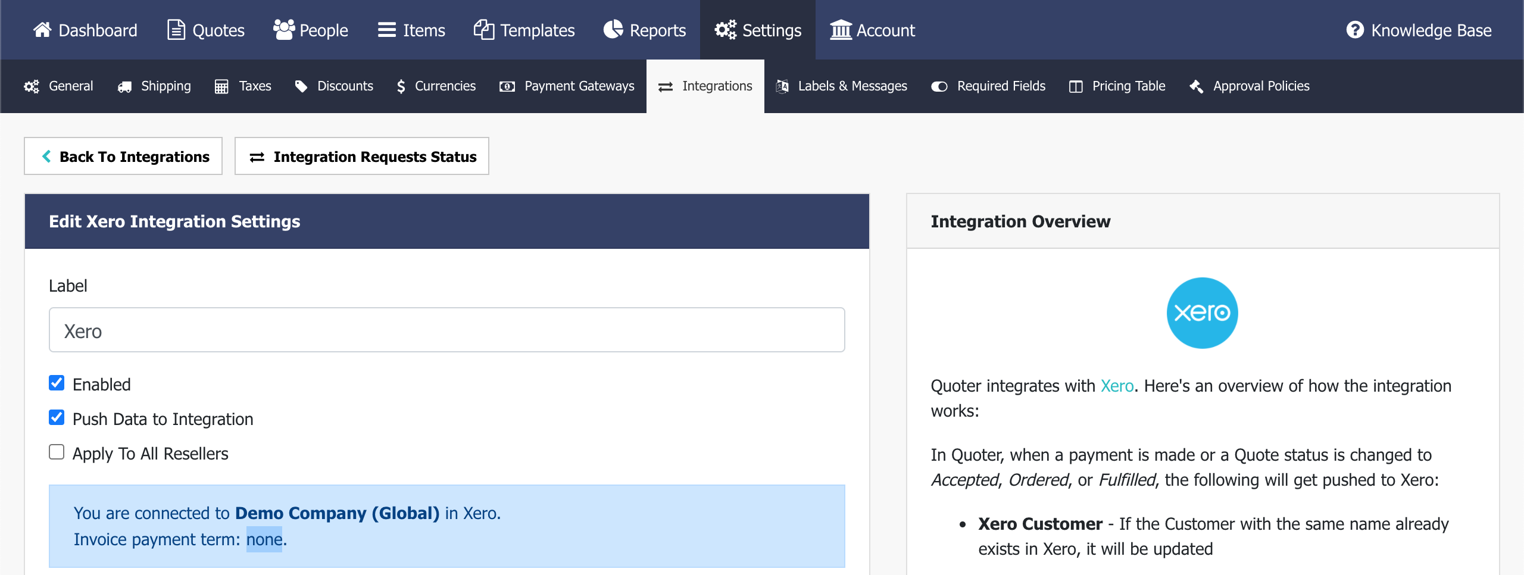Click the Required Fields toggle icon
Screen dimensions: 1524x575
pos(939,87)
